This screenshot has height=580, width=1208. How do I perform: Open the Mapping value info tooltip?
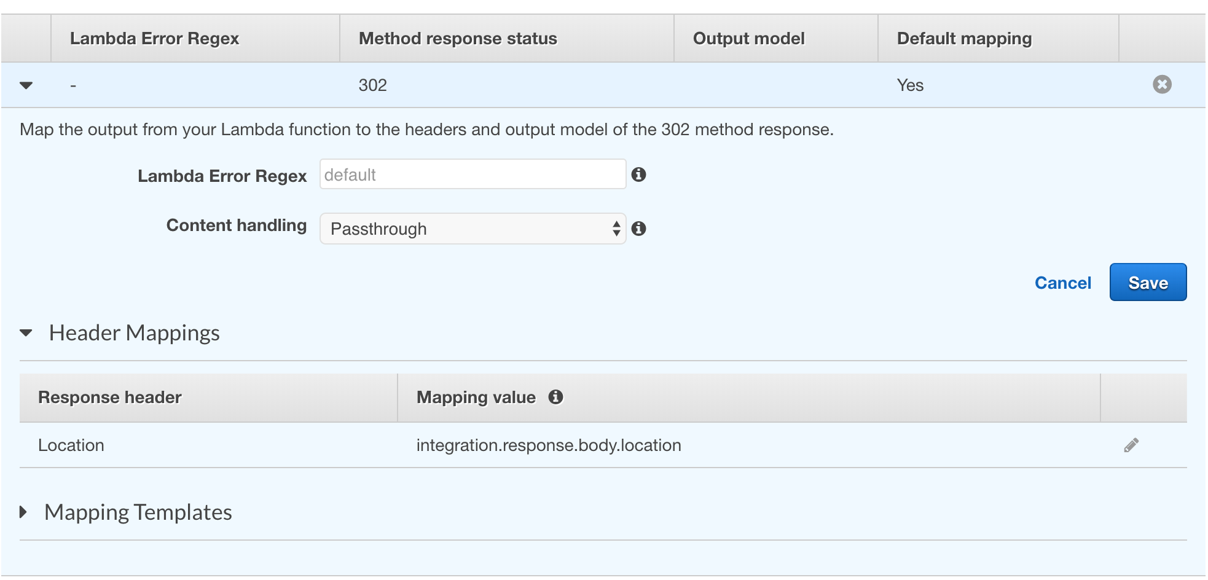(557, 397)
